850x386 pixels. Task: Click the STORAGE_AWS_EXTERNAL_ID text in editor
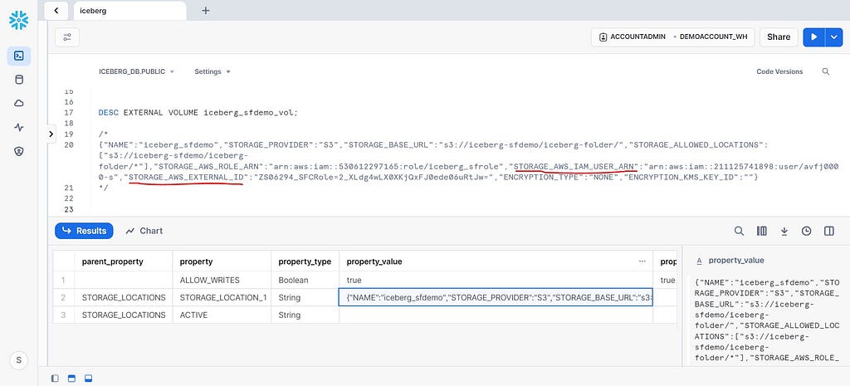click(x=186, y=177)
